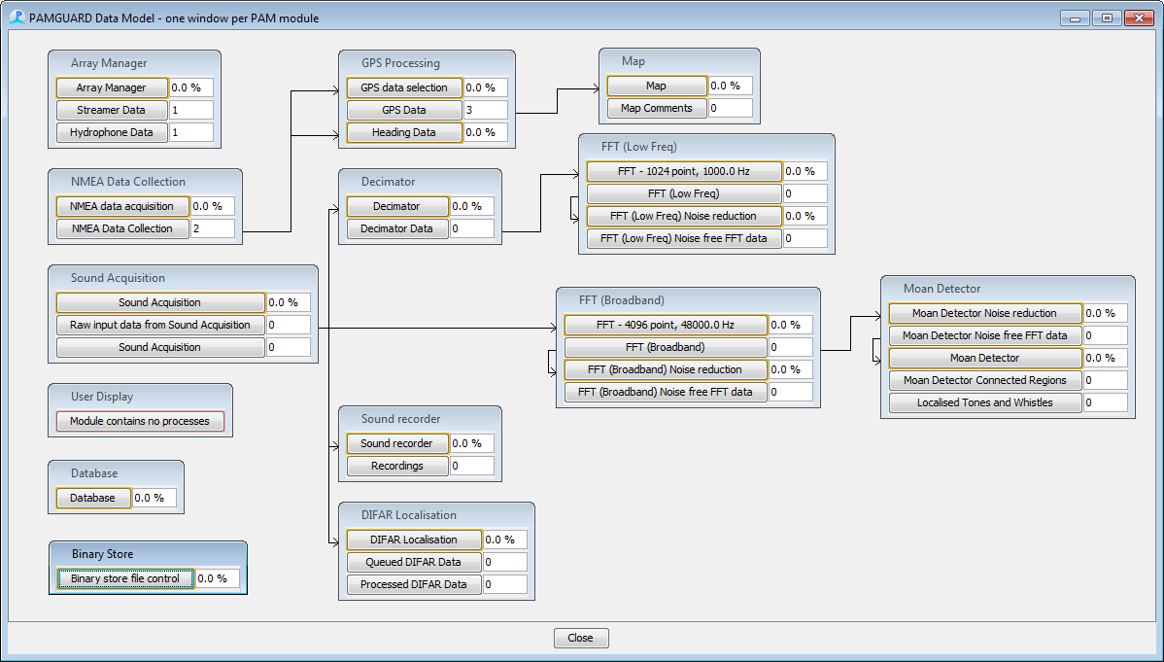Click the Array Manager process button

112,87
